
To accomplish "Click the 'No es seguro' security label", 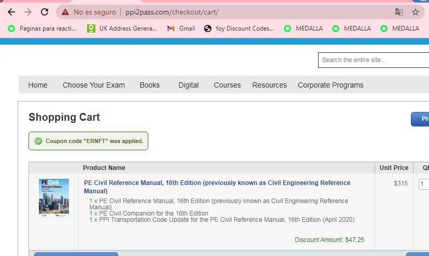I will click(x=95, y=12).
